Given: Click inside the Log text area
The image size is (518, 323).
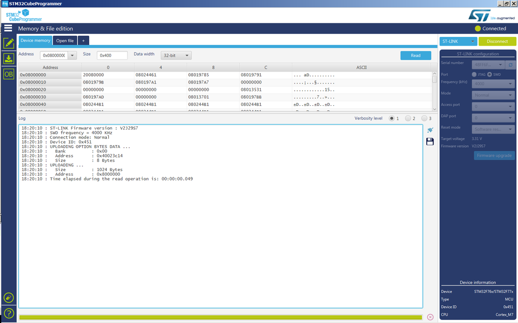Looking at the screenshot, I should [x=221, y=216].
